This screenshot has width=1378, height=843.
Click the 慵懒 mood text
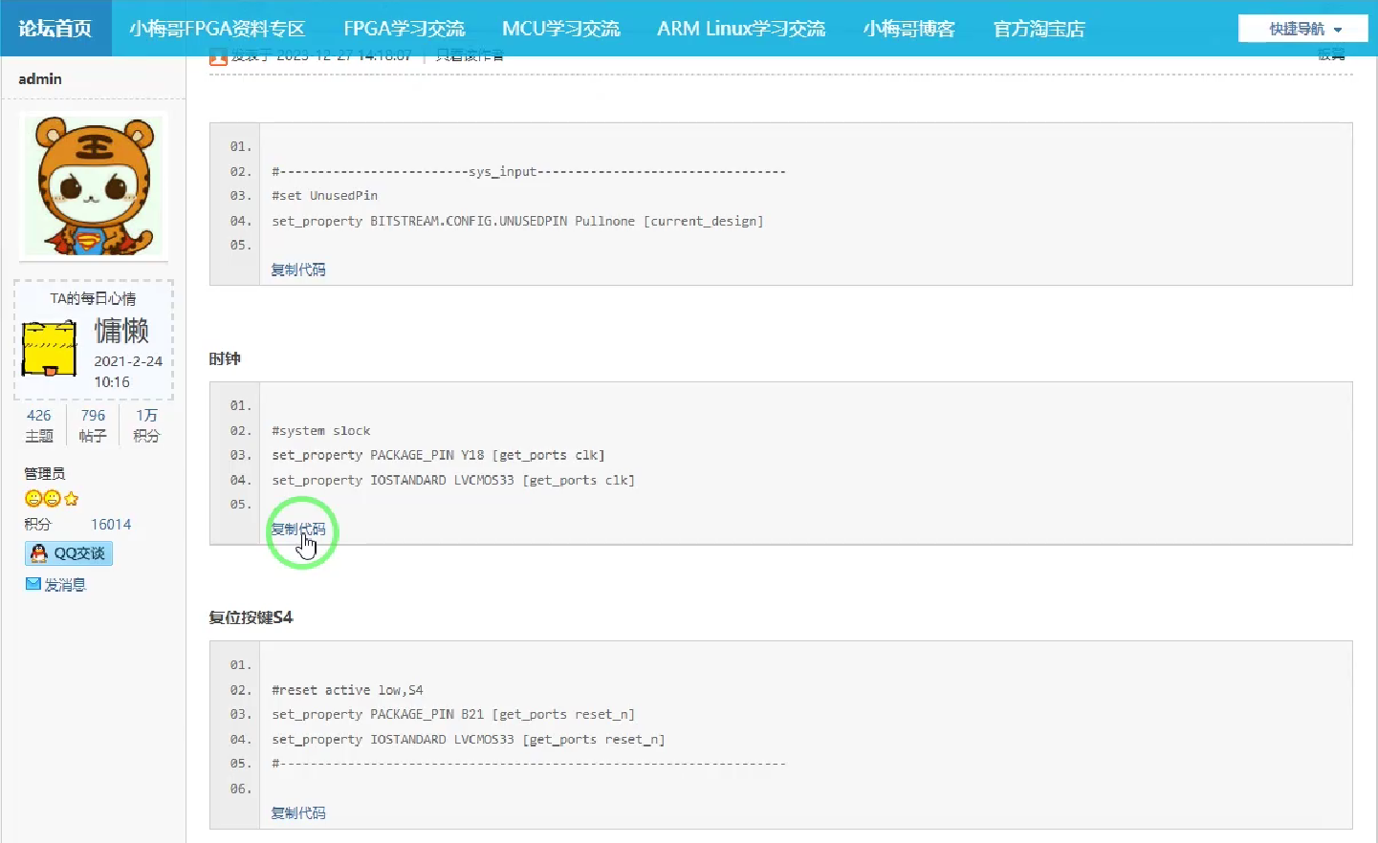tap(121, 331)
